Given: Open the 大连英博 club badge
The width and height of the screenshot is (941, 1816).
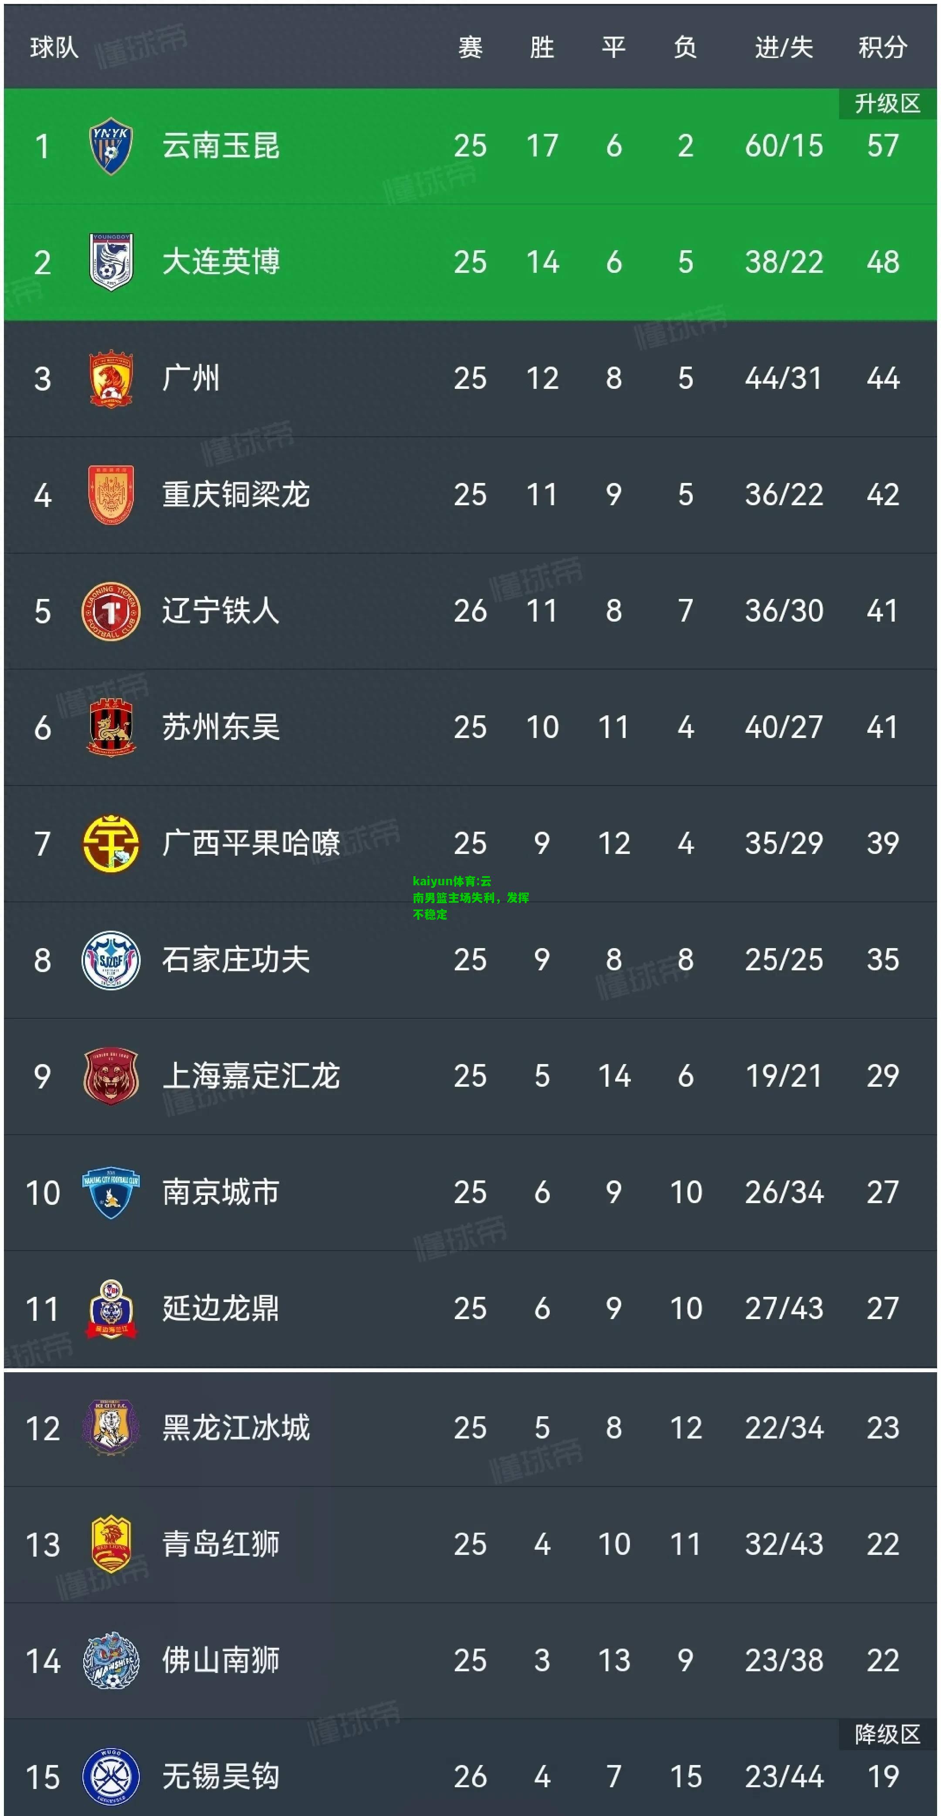Looking at the screenshot, I should point(111,262).
